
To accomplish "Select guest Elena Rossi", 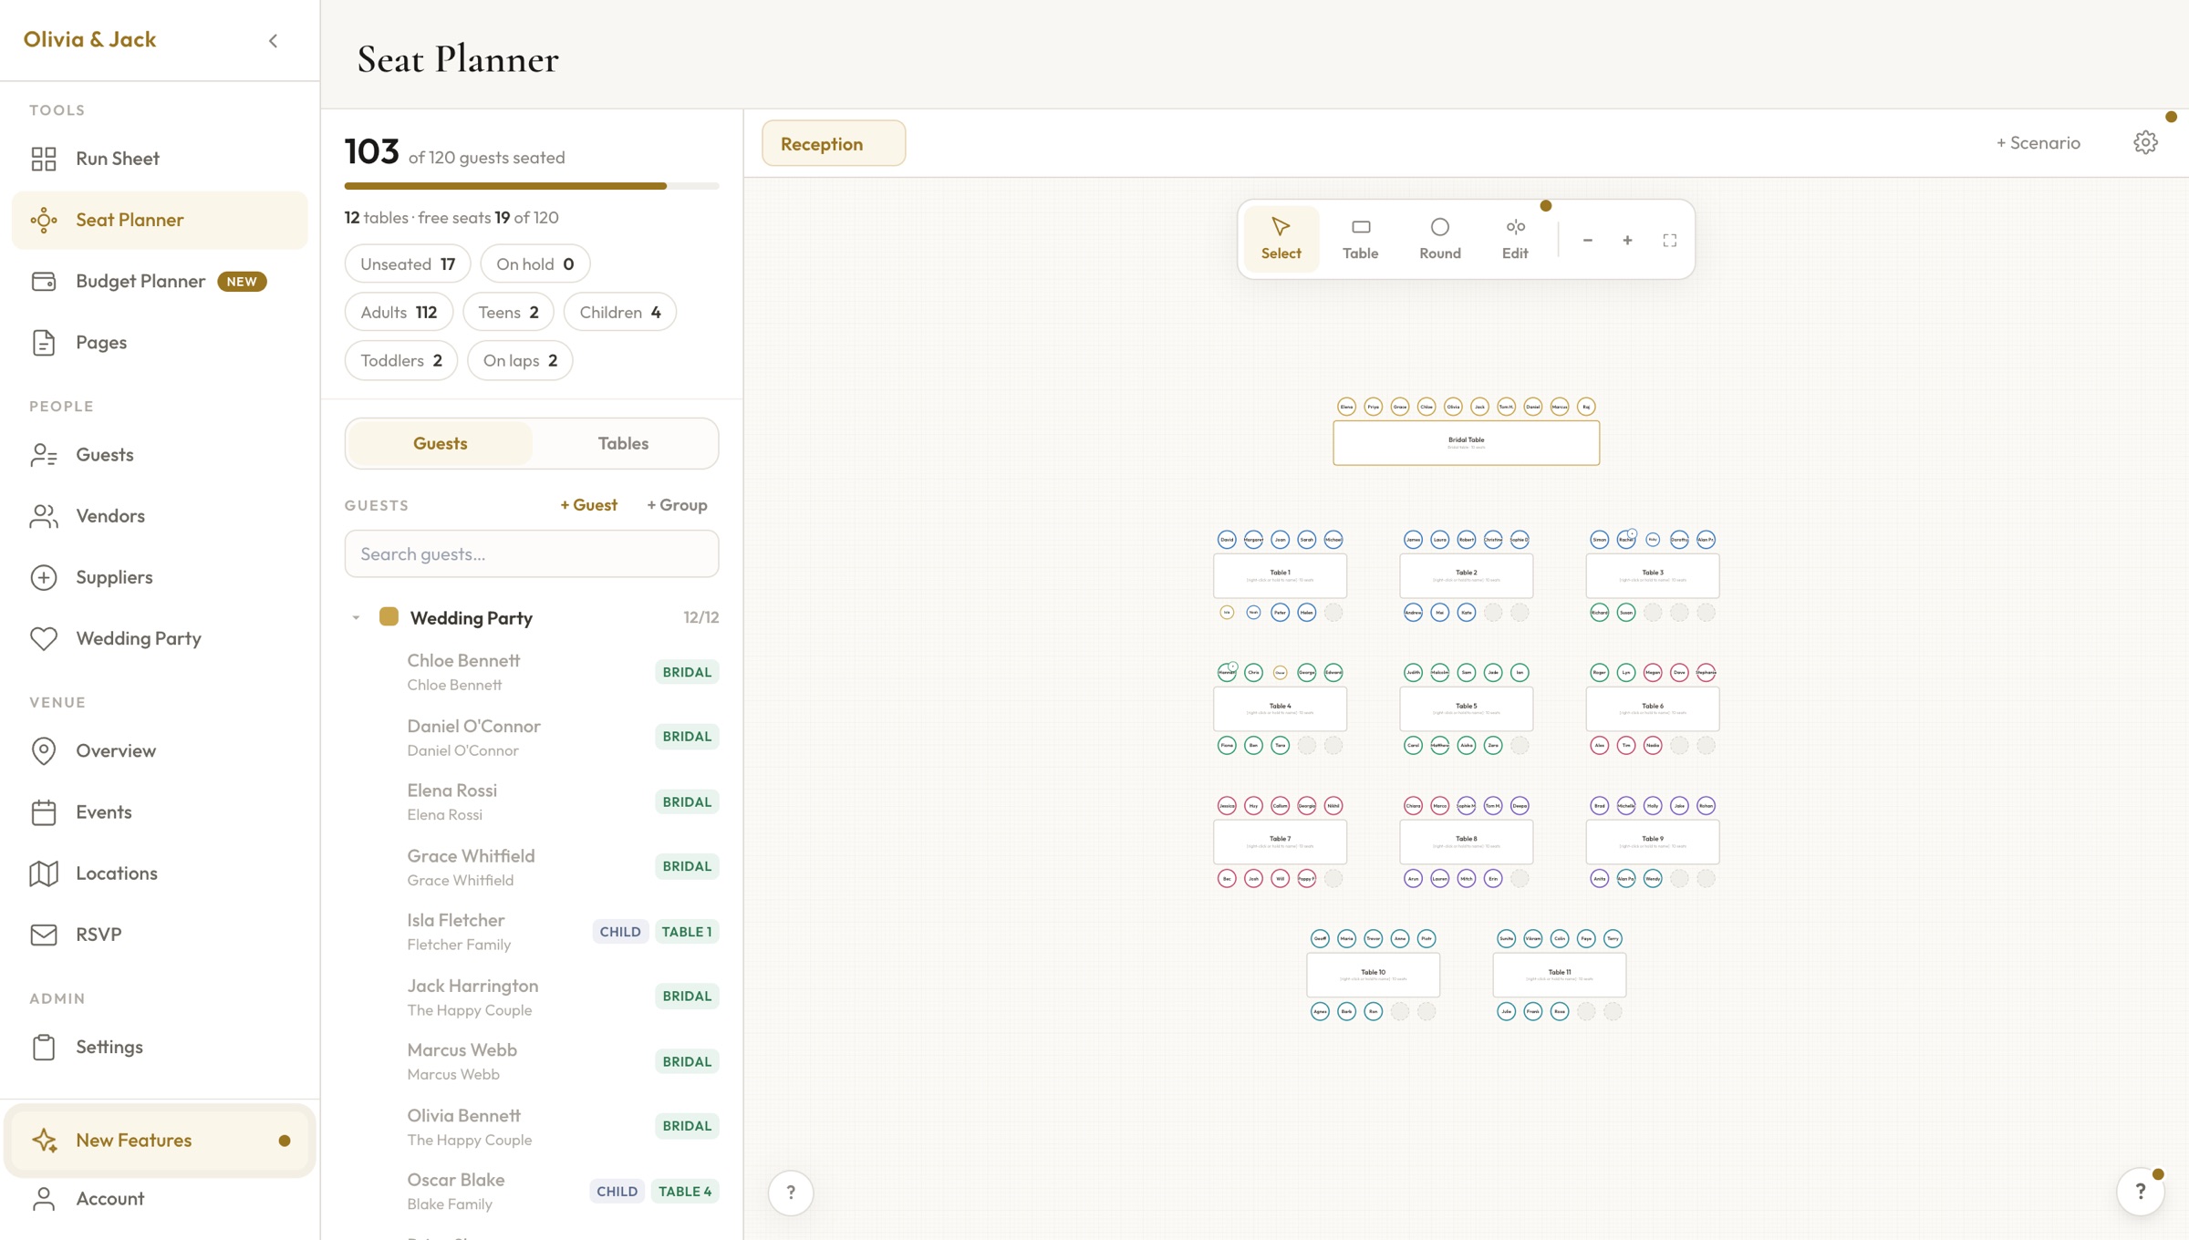I will click(532, 801).
